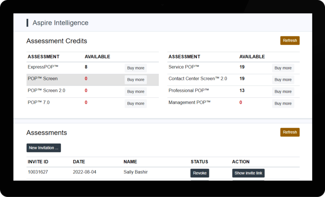
Task: Click Buy more for POP™ Screen
Action: (136, 80)
